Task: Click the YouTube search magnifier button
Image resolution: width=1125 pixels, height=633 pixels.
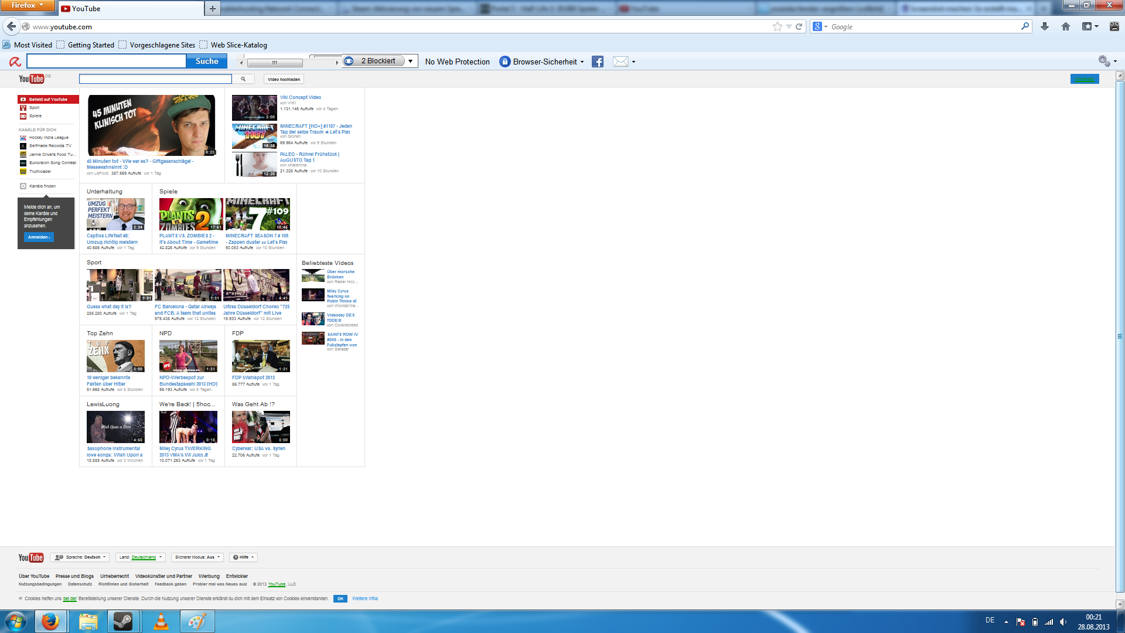Action: (x=243, y=79)
